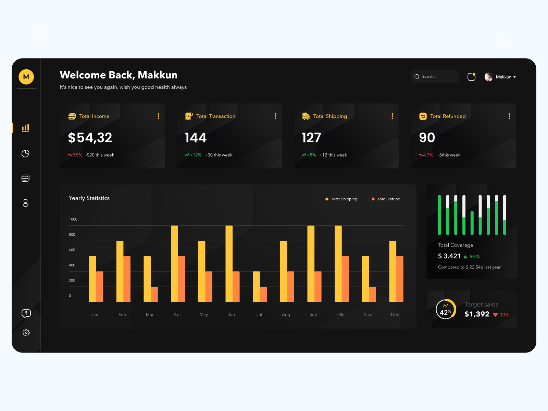Click the first green coverage bar
Image resolution: width=548 pixels, height=411 pixels.
click(x=439, y=215)
